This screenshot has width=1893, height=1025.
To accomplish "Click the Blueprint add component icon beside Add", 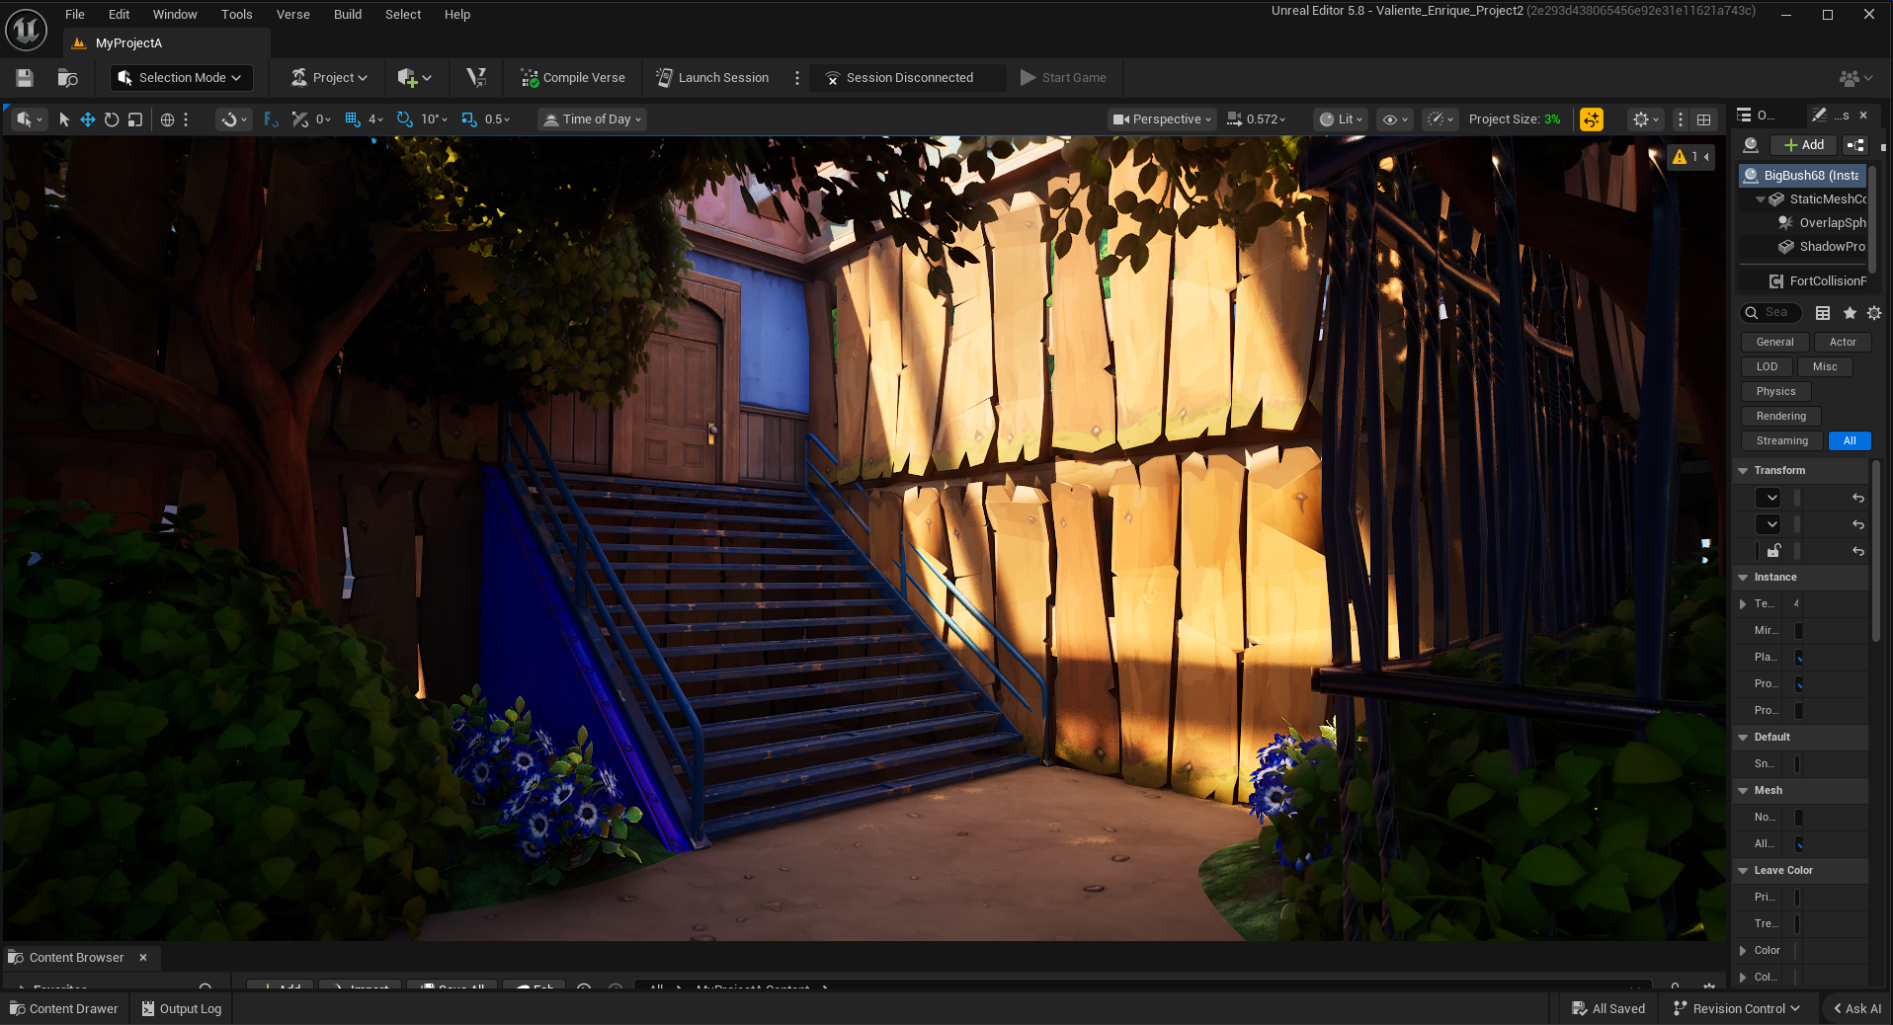I will coord(1855,145).
